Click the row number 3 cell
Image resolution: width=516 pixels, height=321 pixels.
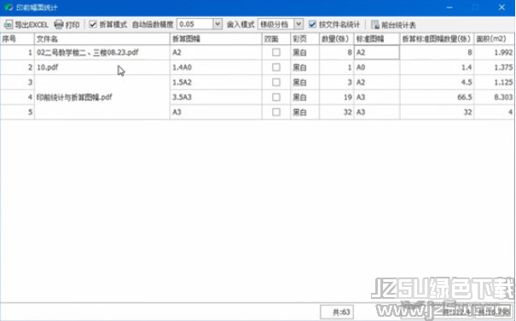pyautogui.click(x=17, y=82)
